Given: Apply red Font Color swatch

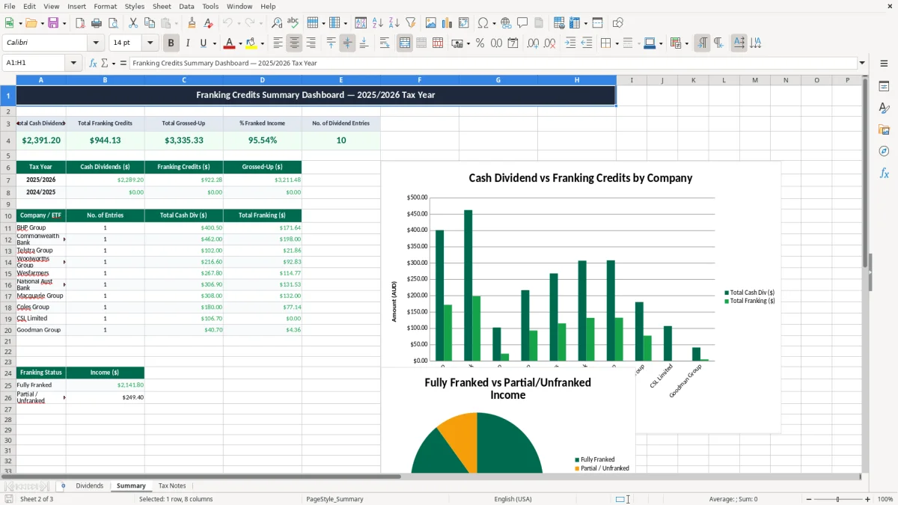Looking at the screenshot, I should pos(229,43).
